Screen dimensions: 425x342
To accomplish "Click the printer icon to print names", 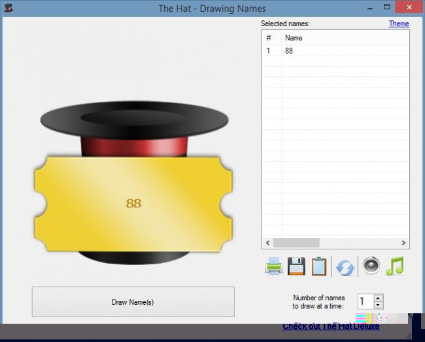I will tap(273, 266).
